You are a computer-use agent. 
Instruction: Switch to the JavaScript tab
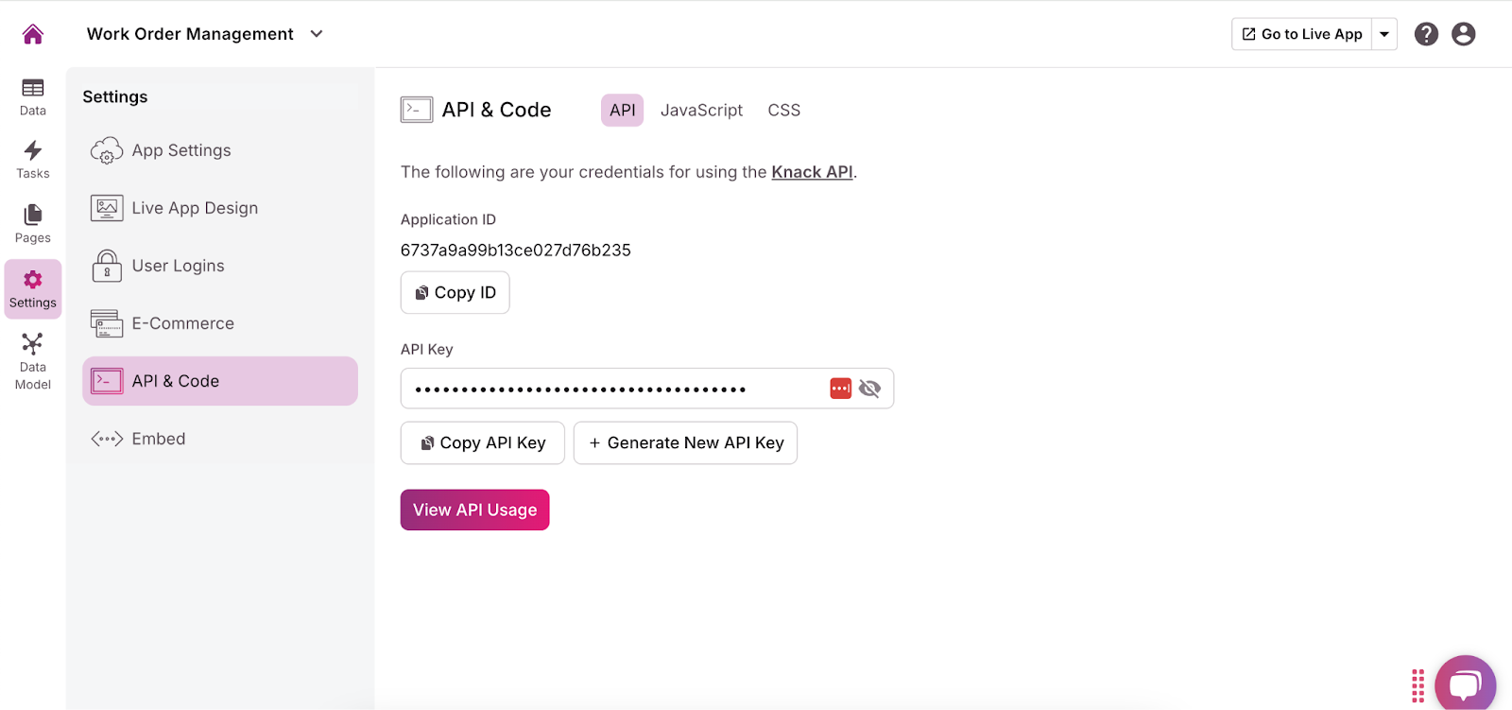pyautogui.click(x=701, y=111)
